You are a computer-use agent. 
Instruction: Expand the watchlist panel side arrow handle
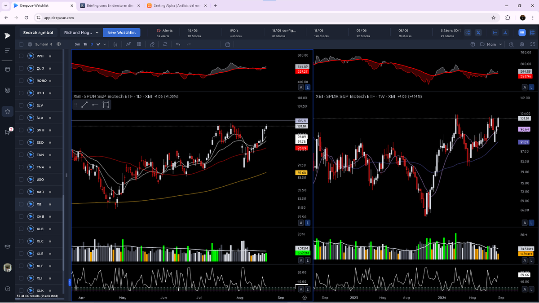70,282
